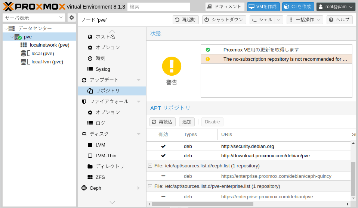Click the directory folder icon

(90, 167)
